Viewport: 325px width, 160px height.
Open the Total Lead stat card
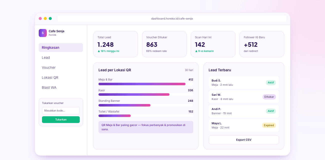point(115,44)
